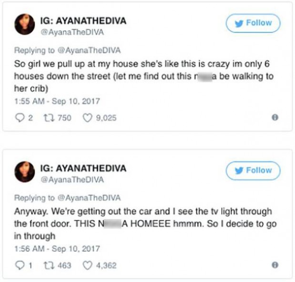
Task: Follow AyanaTheDIVA from the second tweet
Action: tap(253, 171)
